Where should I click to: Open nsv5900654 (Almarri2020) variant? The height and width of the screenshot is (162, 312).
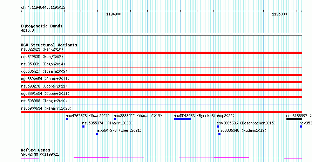[46, 108]
